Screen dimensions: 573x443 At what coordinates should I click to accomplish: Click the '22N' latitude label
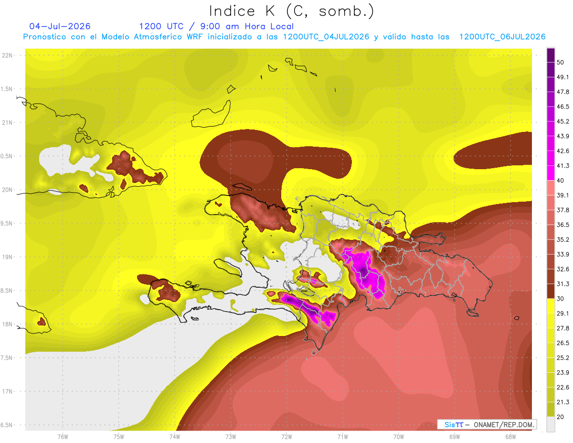click(8, 55)
